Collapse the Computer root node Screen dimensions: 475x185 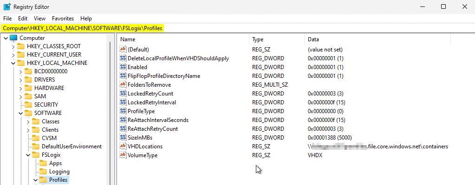6,38
